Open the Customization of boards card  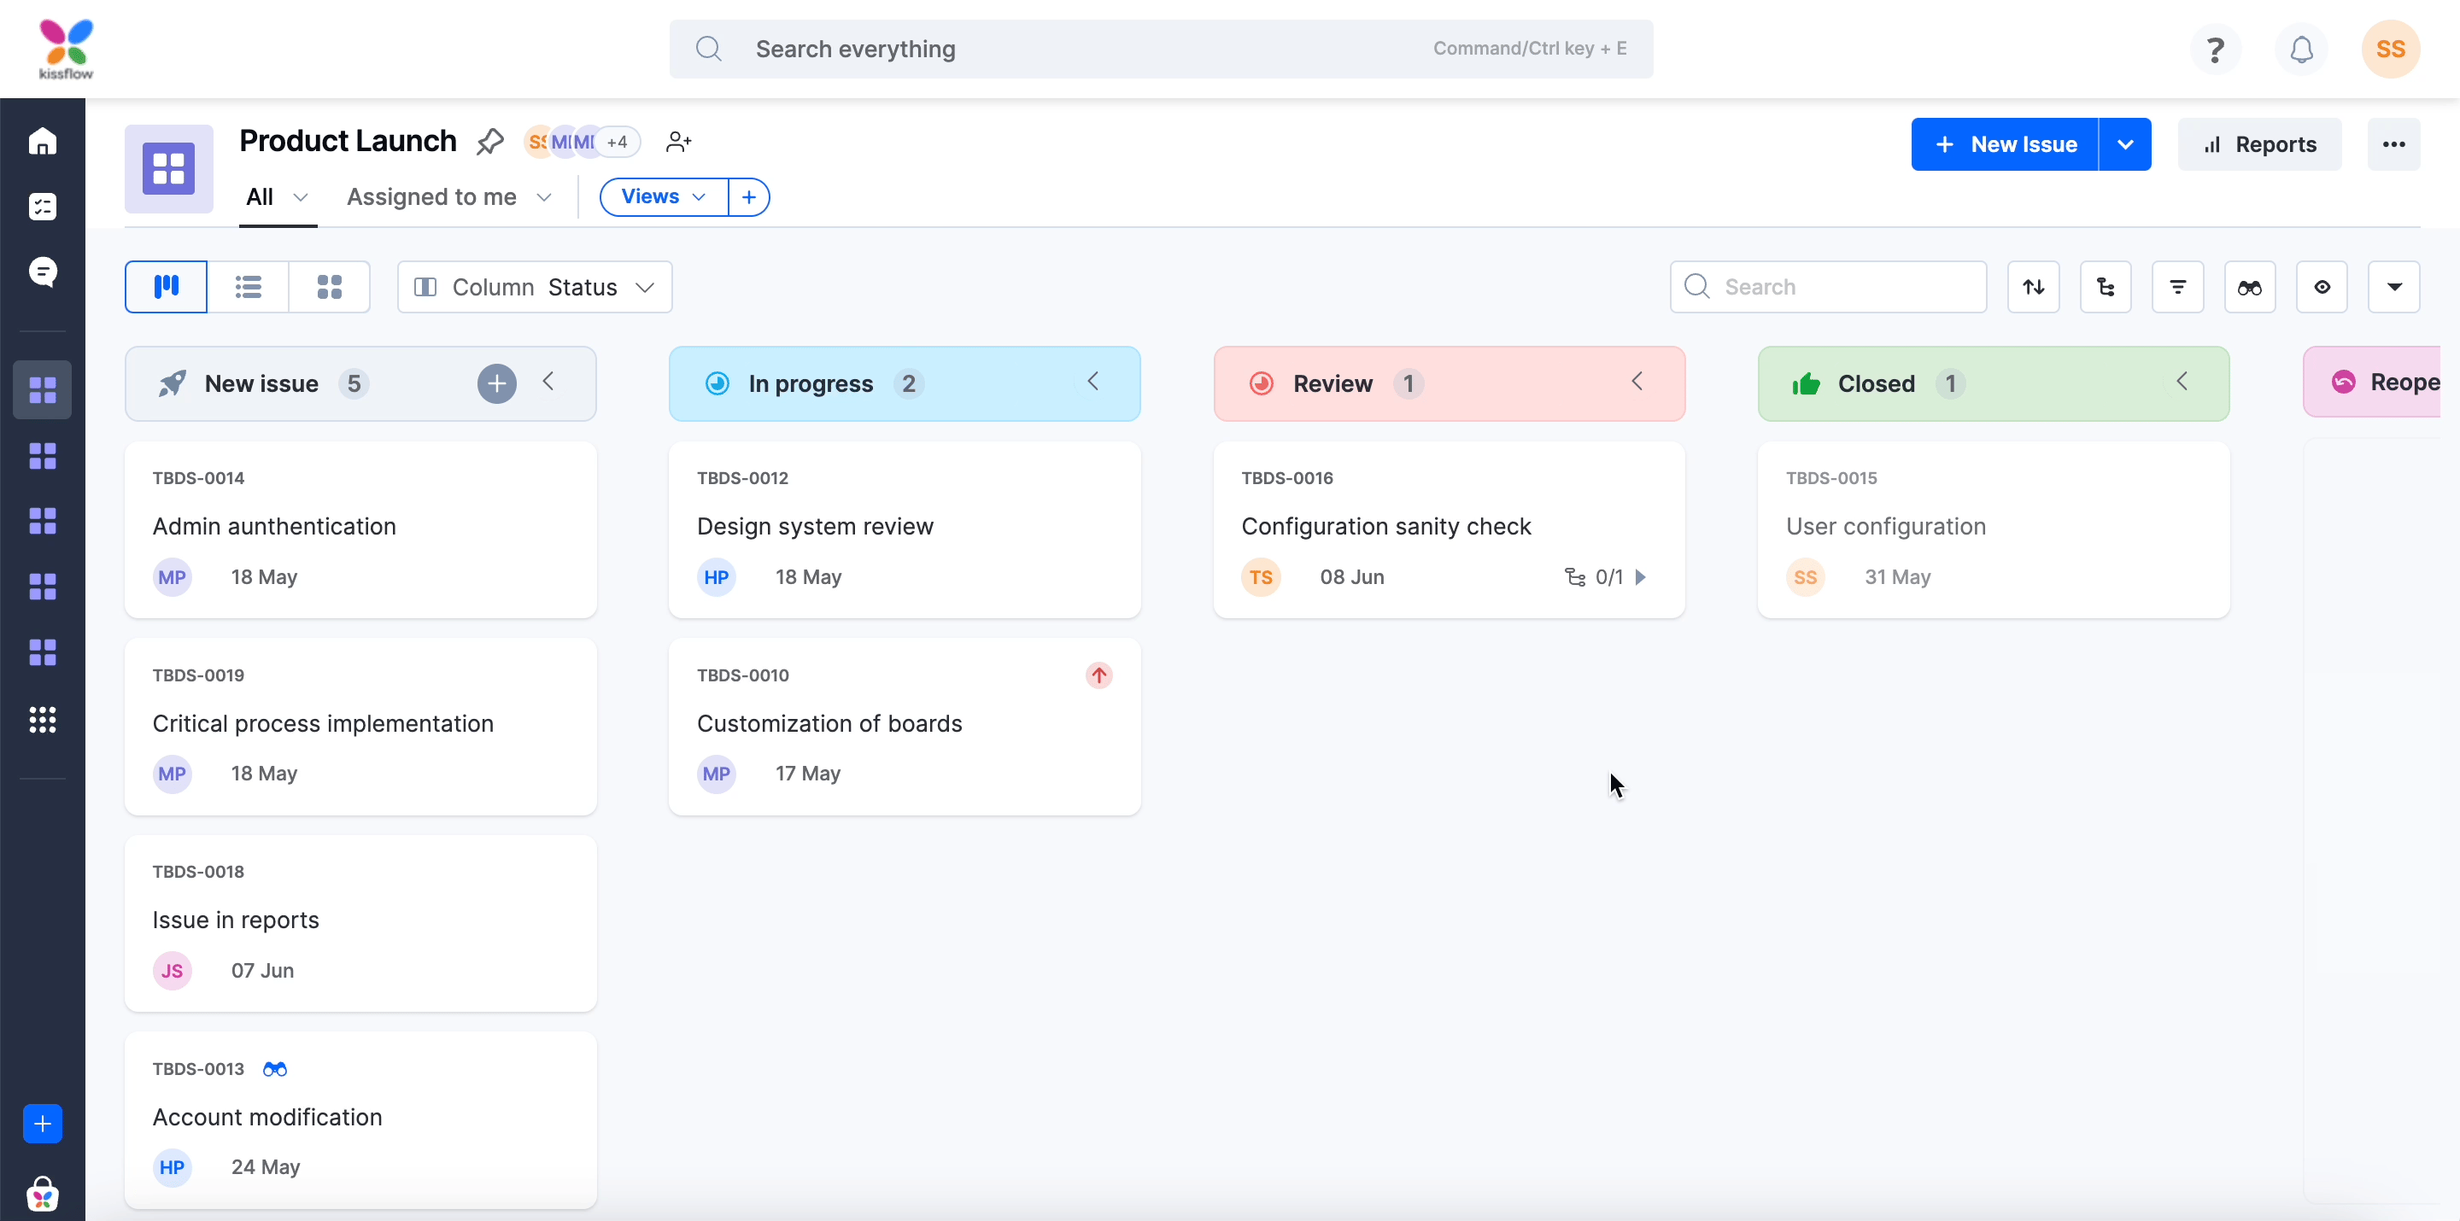tap(905, 727)
